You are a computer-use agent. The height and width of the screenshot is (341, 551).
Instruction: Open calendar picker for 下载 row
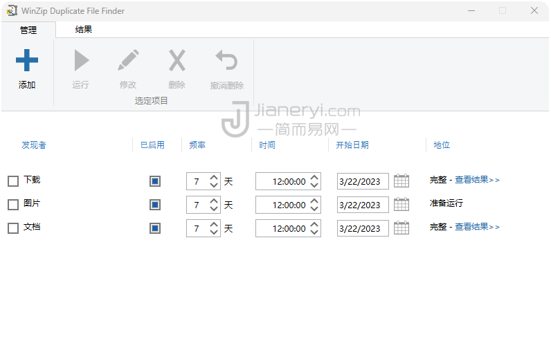coord(401,181)
